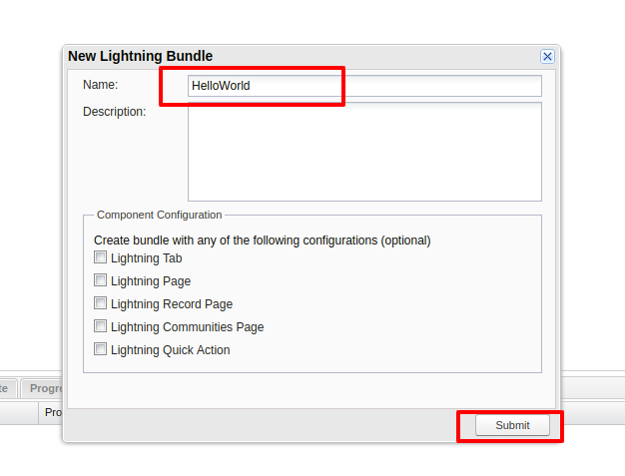The height and width of the screenshot is (476, 625).
Task: Close the New Lightning Bundle dialog
Action: [547, 57]
